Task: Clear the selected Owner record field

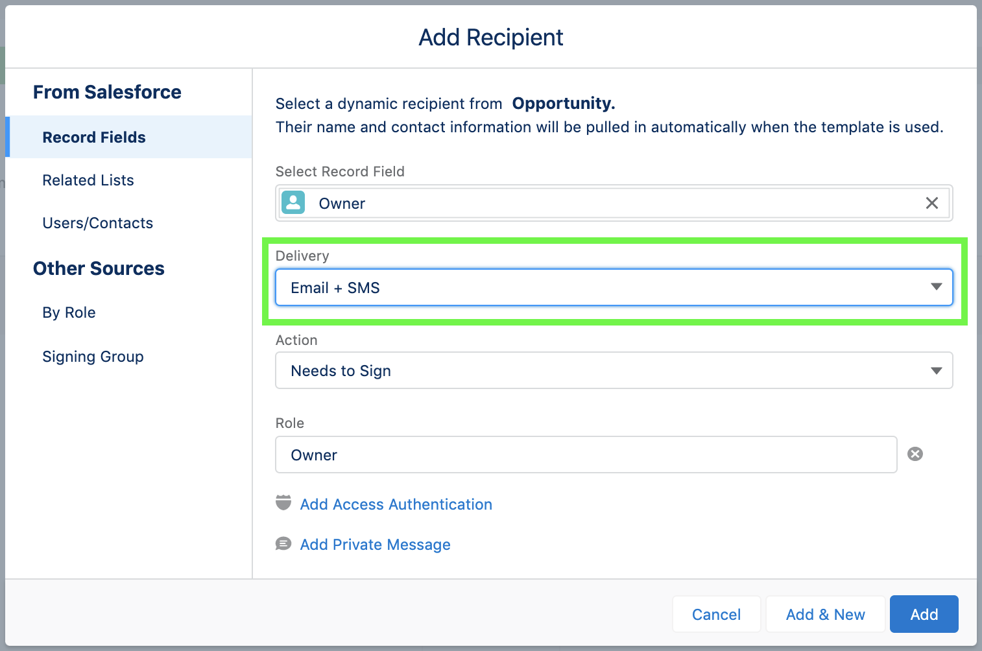Action: pos(931,203)
